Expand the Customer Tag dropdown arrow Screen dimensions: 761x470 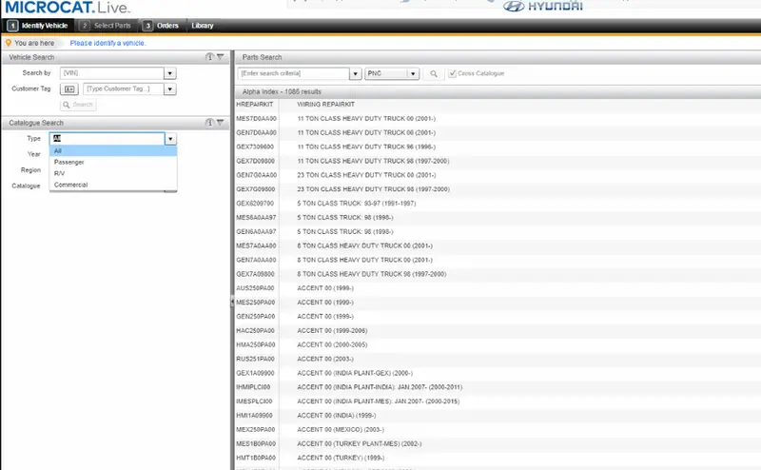point(170,89)
